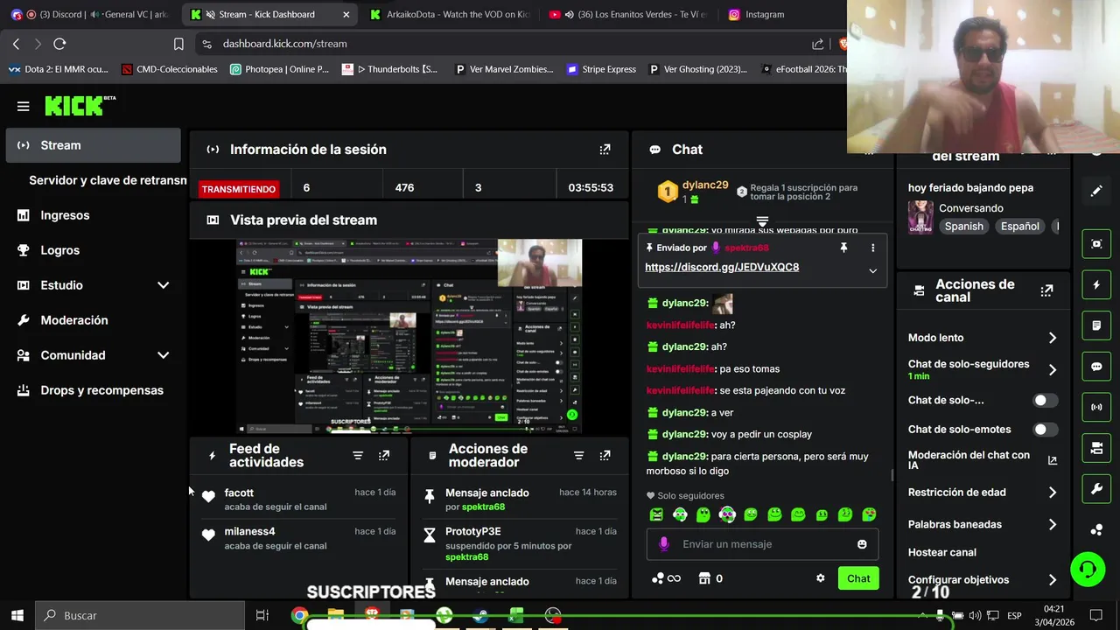1120x630 pixels.
Task: Open Photopea bookmark
Action: 279,69
